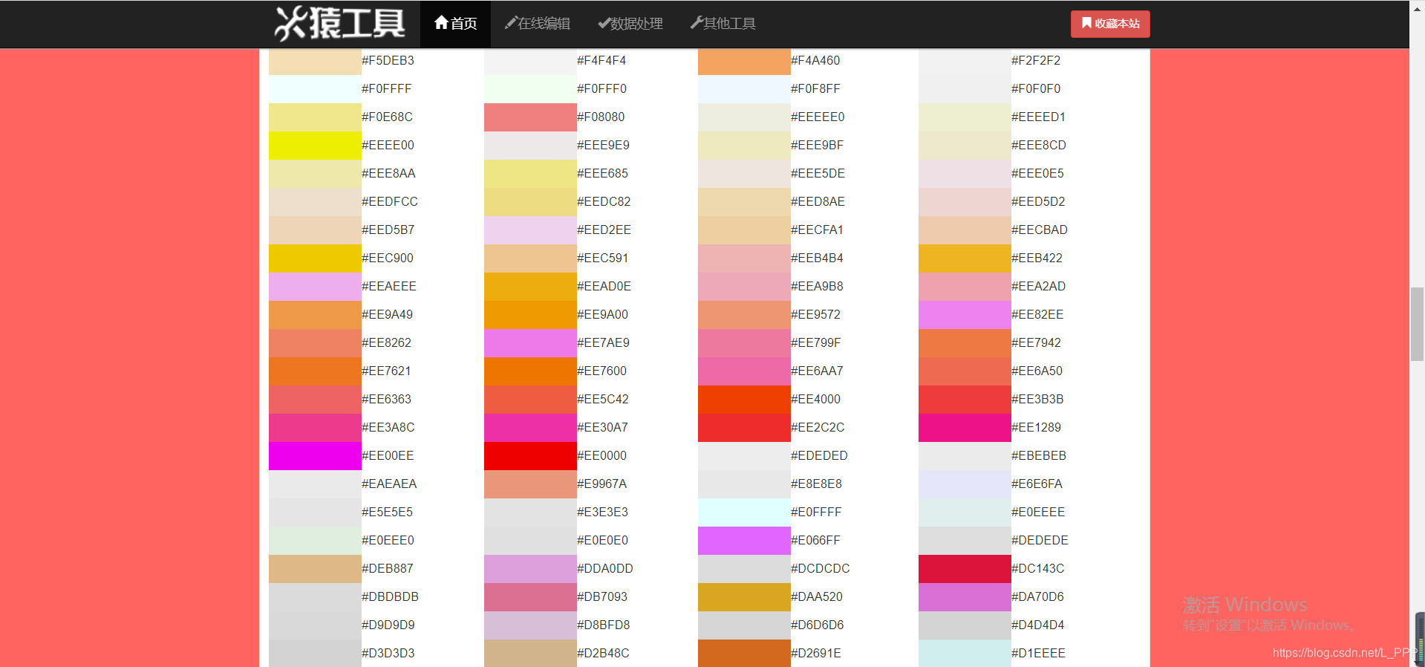Click the #EEAEEE hex code label
This screenshot has height=667, width=1425.
click(389, 287)
